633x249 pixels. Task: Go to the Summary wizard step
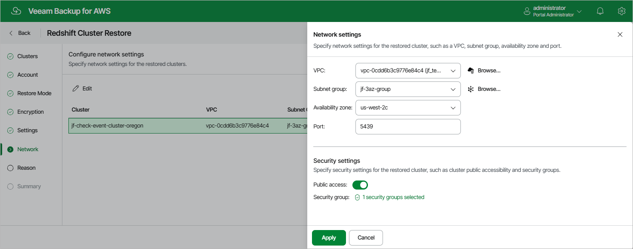coord(29,187)
